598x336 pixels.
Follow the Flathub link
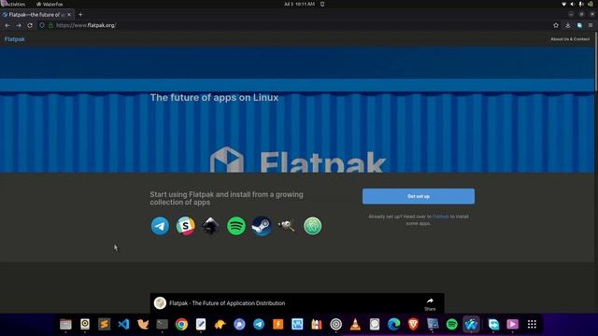click(x=440, y=217)
